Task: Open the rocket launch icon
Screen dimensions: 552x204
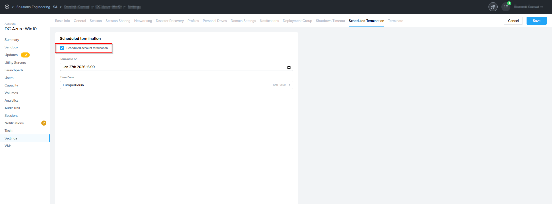Action: click(x=493, y=7)
